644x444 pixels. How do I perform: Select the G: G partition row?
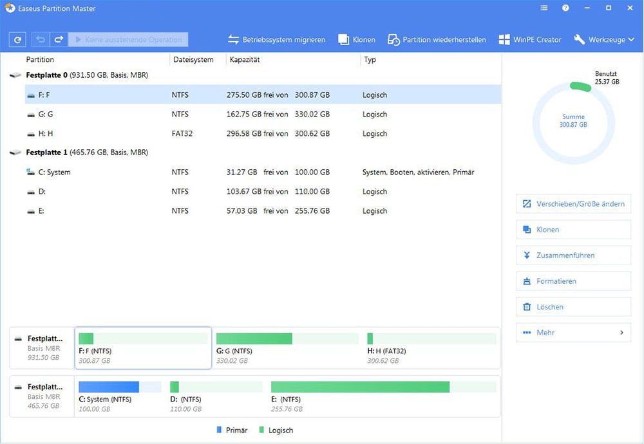263,114
